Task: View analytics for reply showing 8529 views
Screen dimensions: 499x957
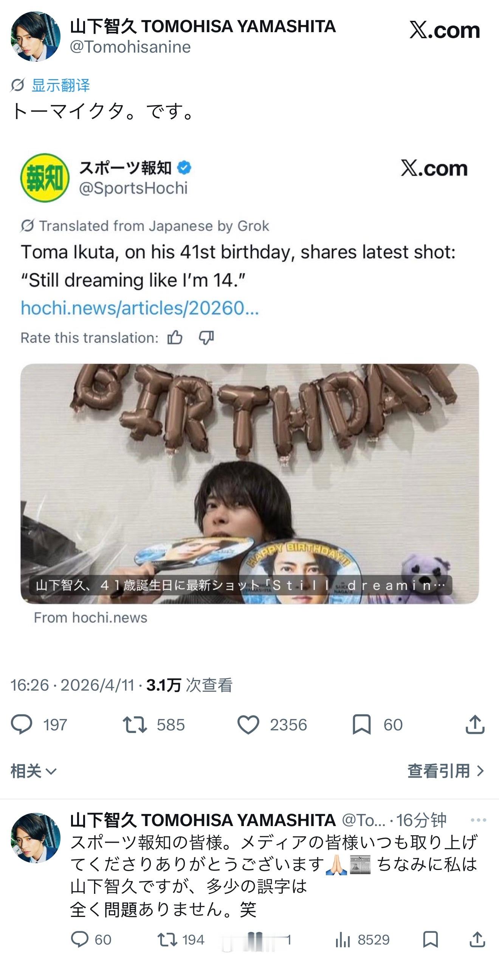Action: pos(342,939)
